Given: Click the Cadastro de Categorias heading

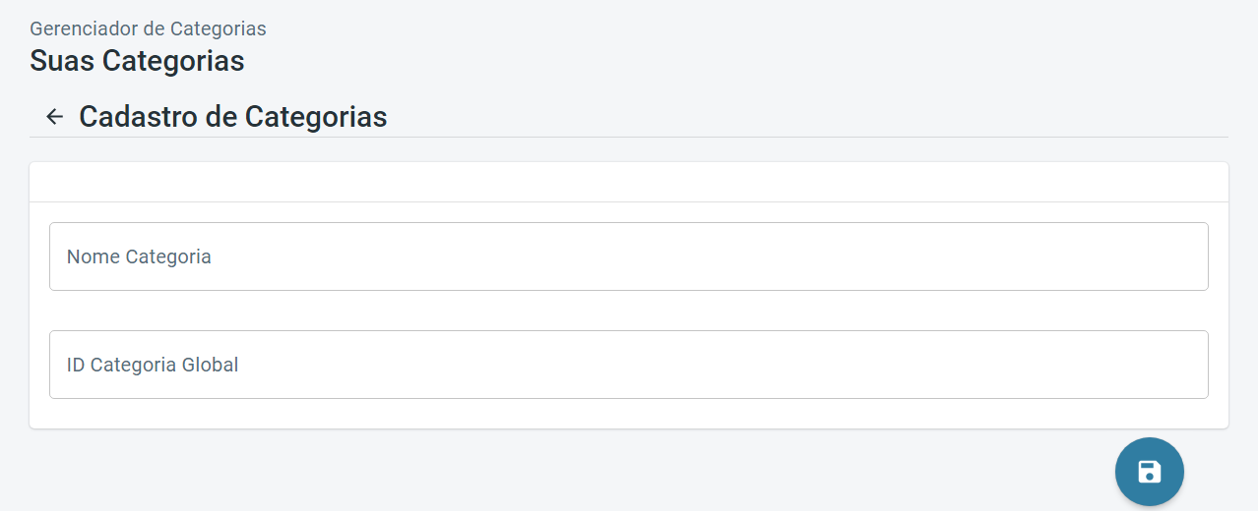Looking at the screenshot, I should click(x=233, y=117).
